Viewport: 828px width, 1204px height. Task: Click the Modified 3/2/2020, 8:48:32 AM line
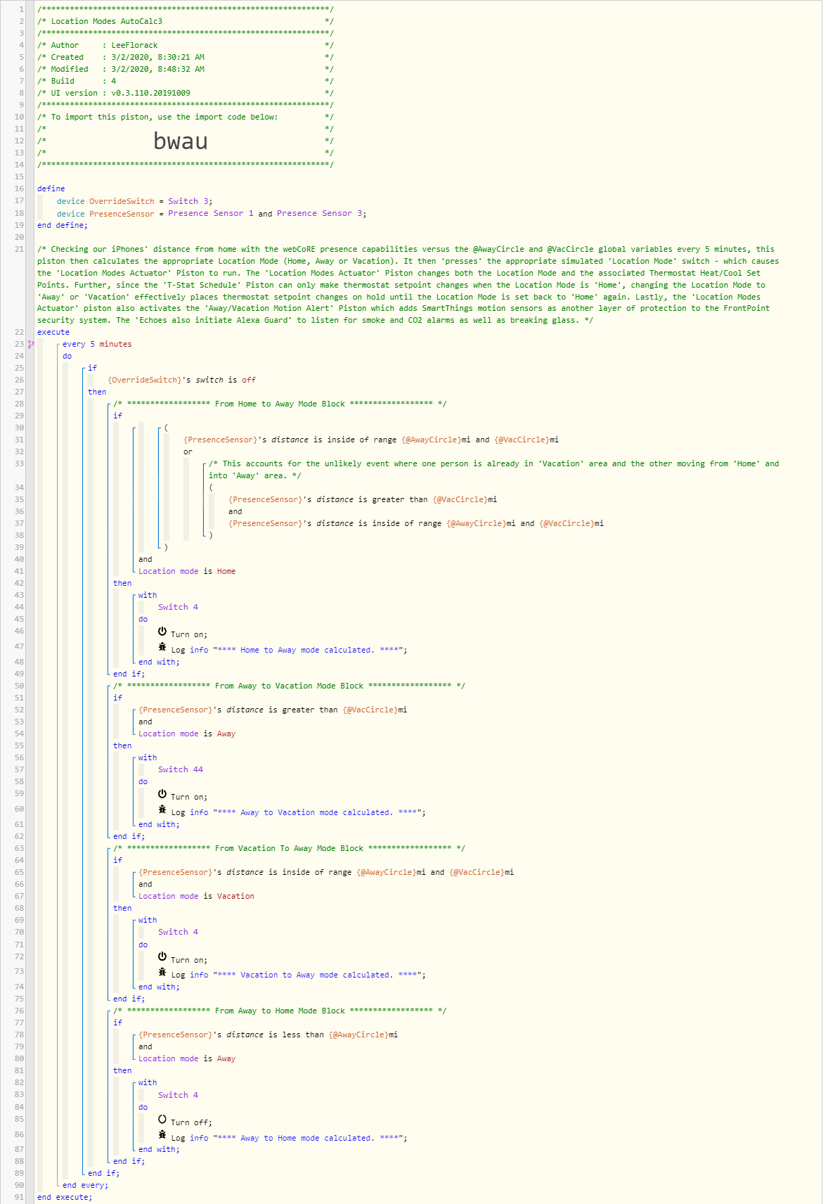pos(186,69)
